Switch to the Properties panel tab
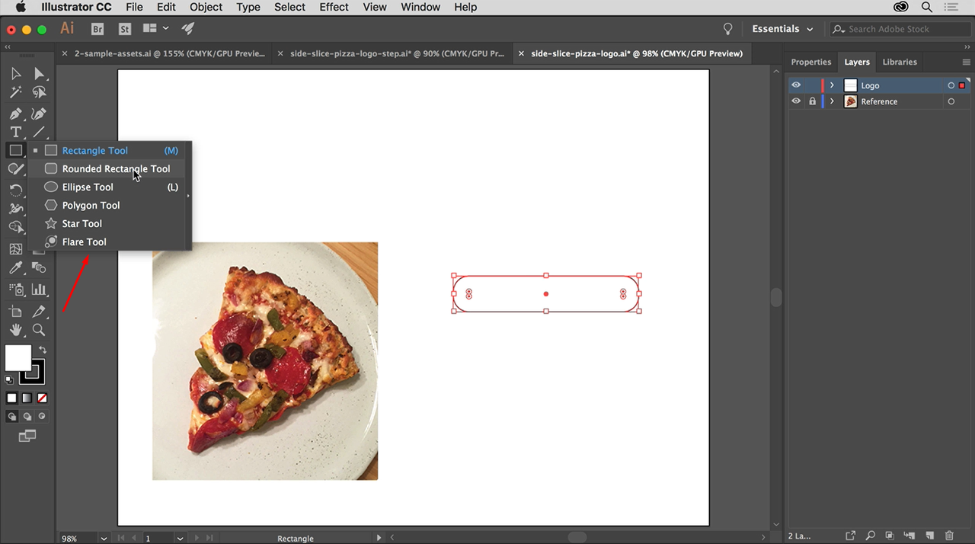This screenshot has width=975, height=544. [x=810, y=62]
